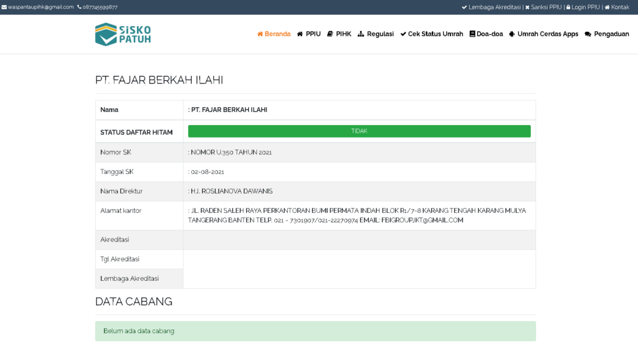Go to Cek Status Umrah page

pyautogui.click(x=436, y=34)
